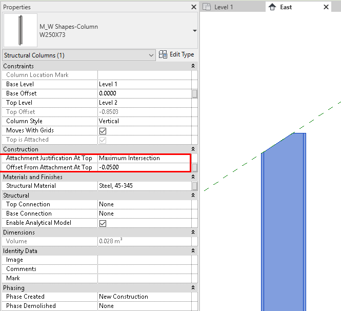The image size is (341, 311).
Task: Change Base Connection value None
Action: (145, 213)
